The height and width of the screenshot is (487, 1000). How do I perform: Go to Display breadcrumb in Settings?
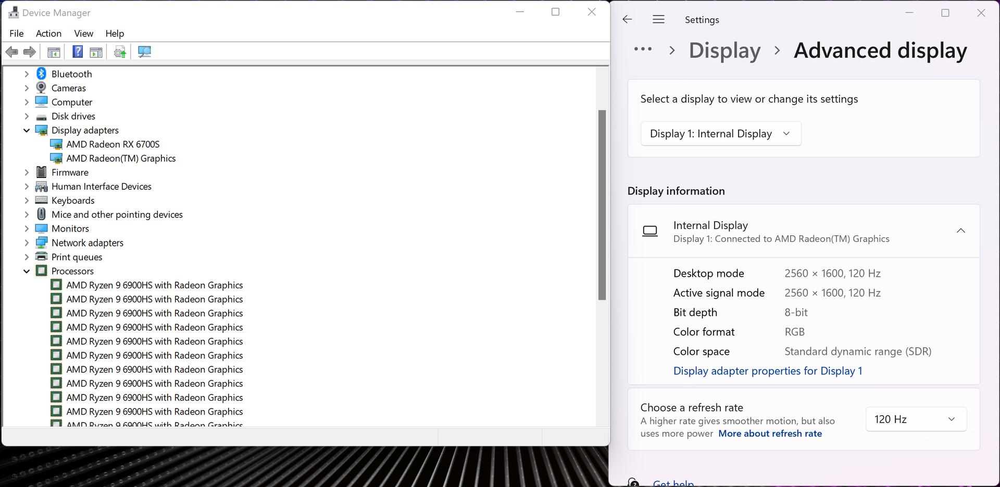724,50
